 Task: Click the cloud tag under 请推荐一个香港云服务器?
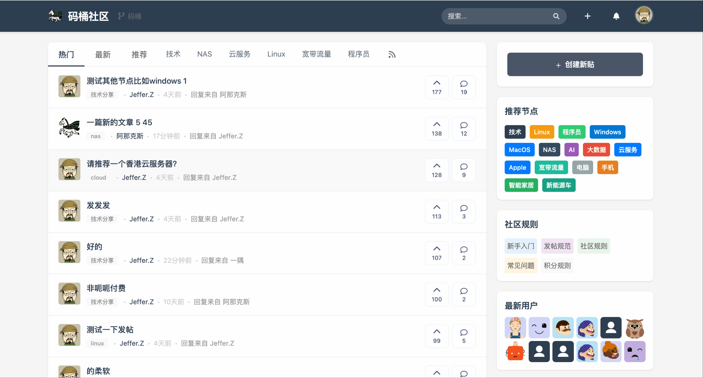[98, 177]
